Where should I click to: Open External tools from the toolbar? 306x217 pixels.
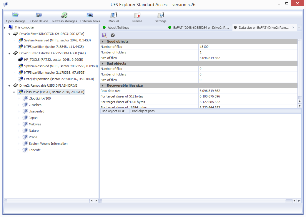click(x=90, y=15)
